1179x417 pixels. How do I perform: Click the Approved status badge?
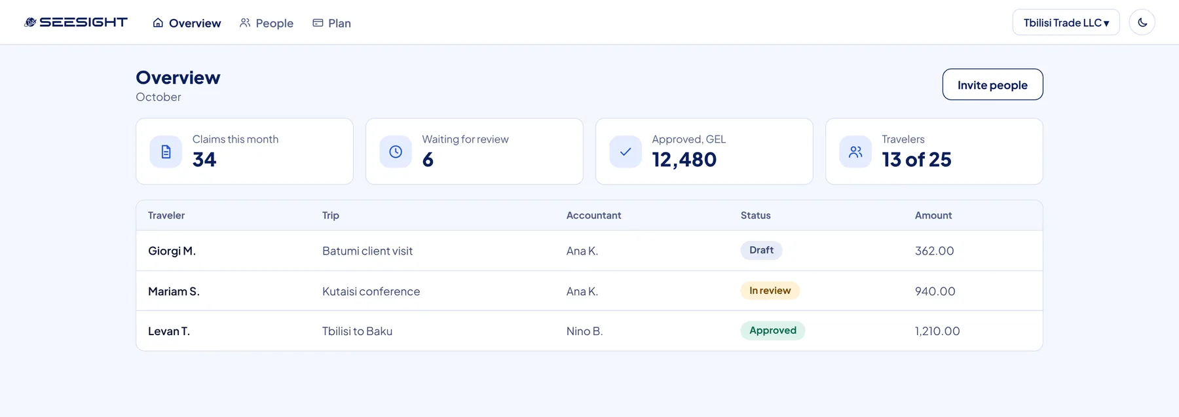pos(773,331)
